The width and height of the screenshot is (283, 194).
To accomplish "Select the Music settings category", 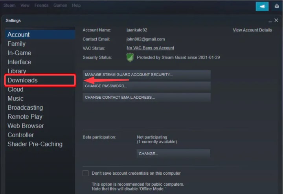I will tap(40, 98).
